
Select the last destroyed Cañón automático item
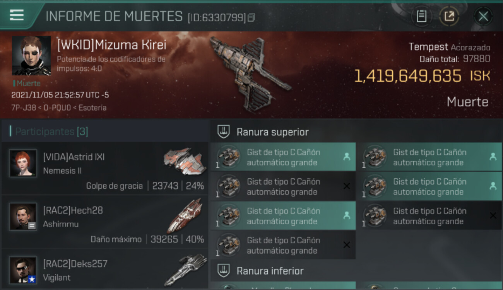click(283, 245)
